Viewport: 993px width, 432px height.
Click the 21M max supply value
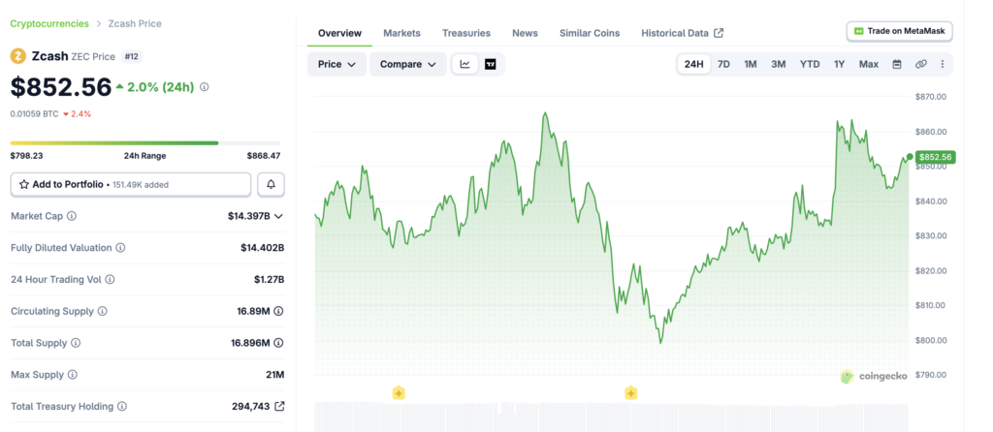pyautogui.click(x=274, y=375)
